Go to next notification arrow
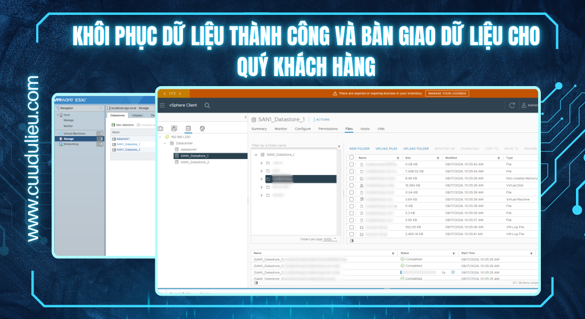 180,94
